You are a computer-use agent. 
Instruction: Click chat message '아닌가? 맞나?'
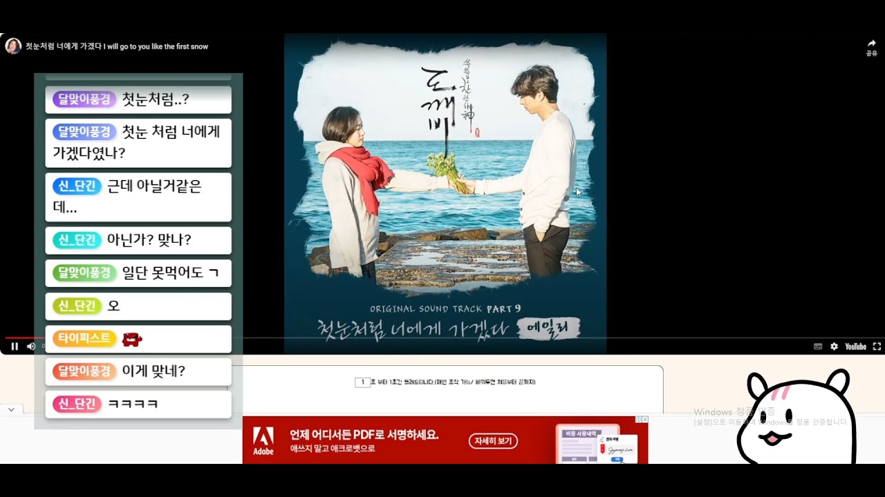pyautogui.click(x=138, y=240)
